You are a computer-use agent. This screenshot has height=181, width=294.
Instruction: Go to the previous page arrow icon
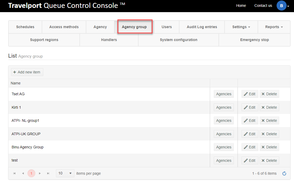coord(23,173)
